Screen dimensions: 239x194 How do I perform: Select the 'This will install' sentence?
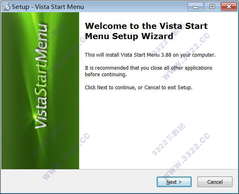pos(150,55)
